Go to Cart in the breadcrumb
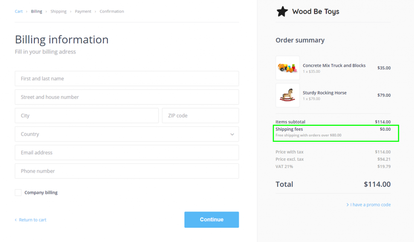 pos(19,11)
